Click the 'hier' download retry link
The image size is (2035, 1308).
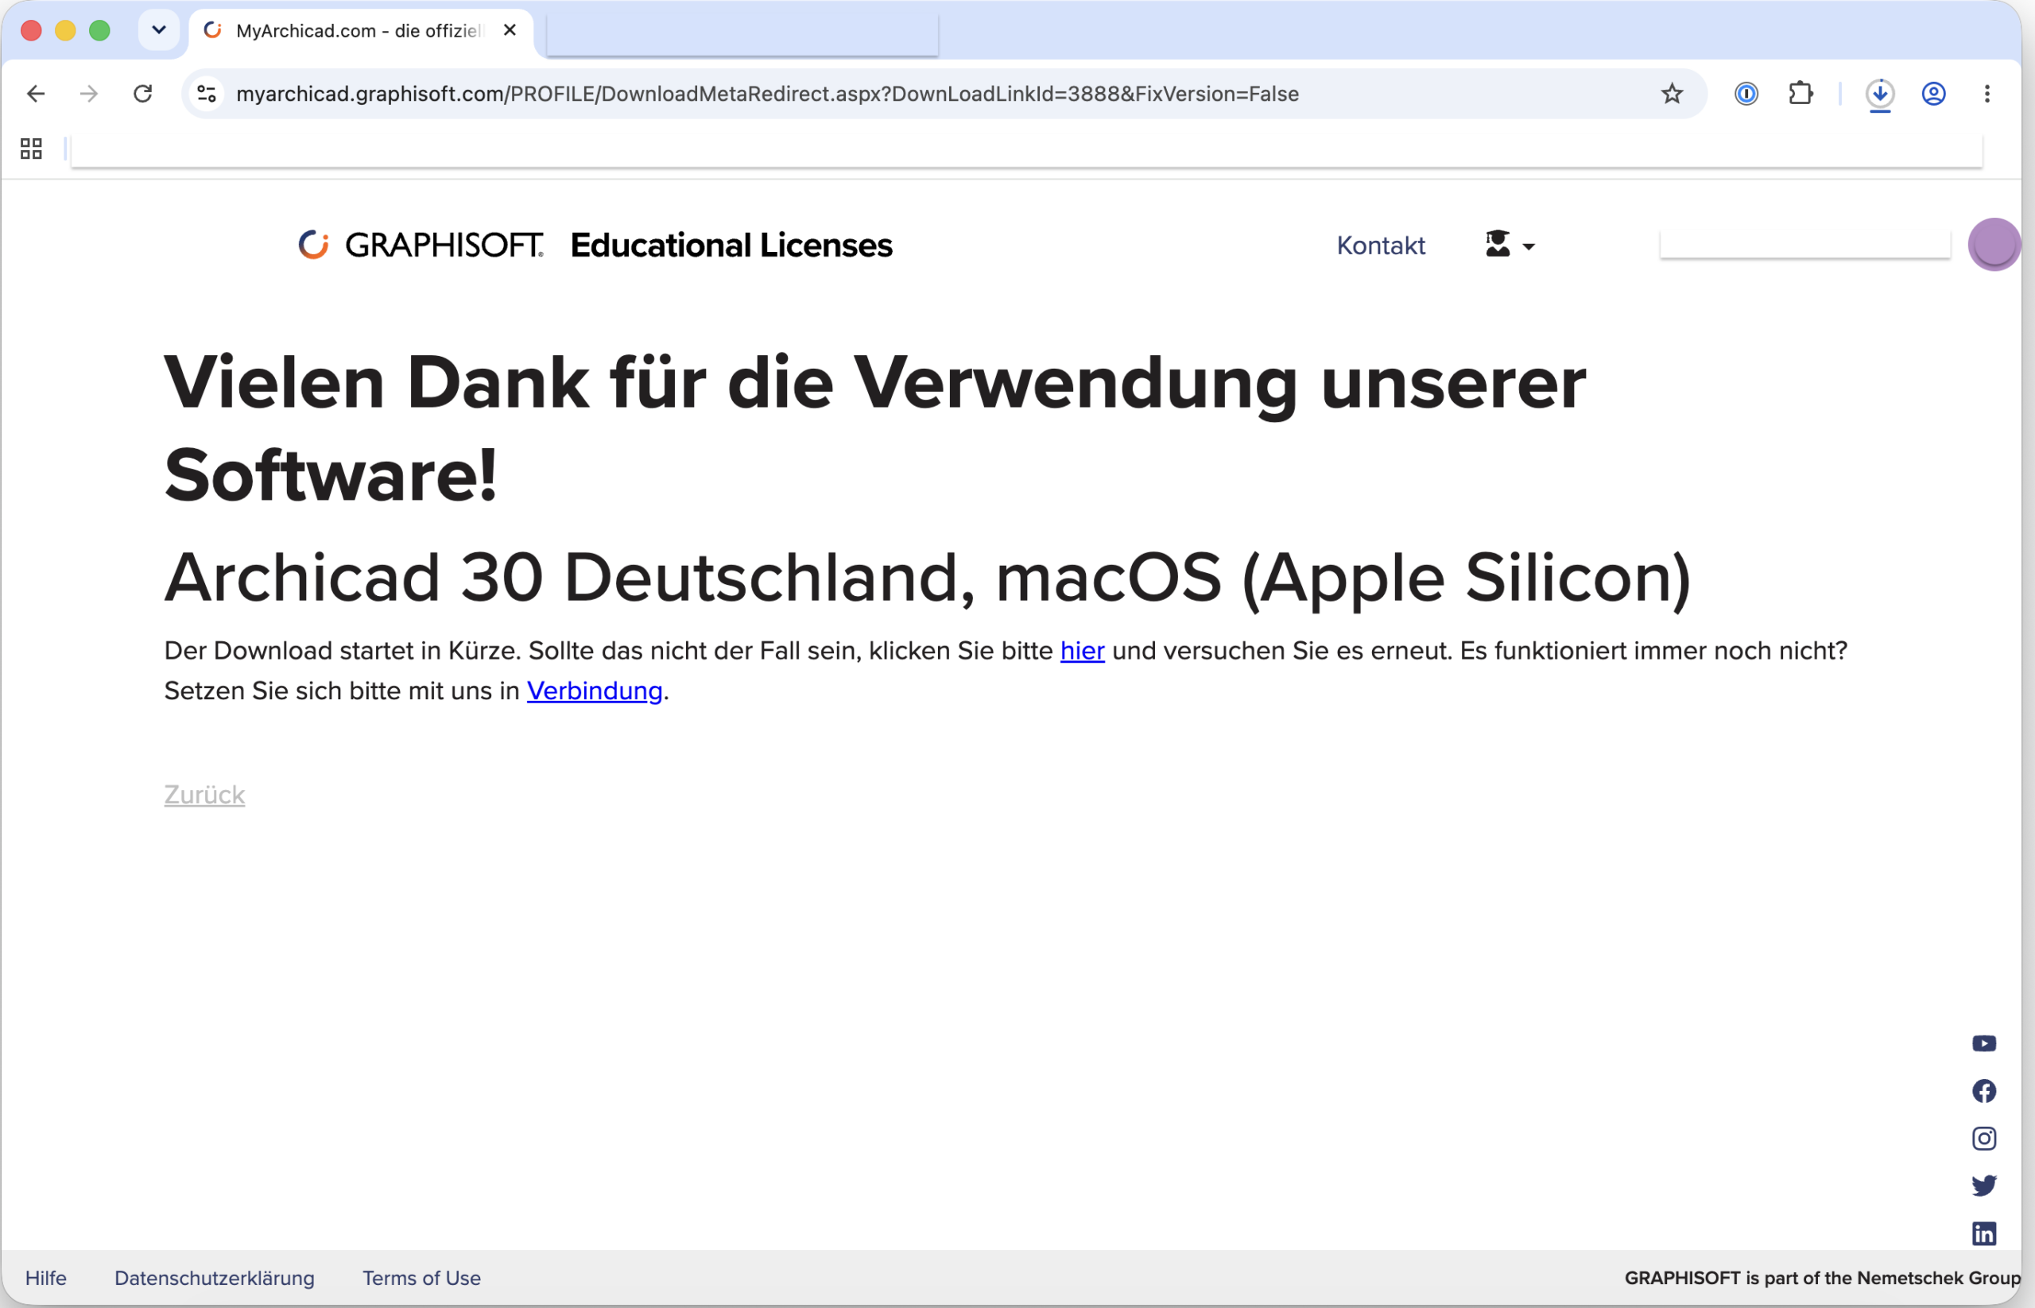1082,651
